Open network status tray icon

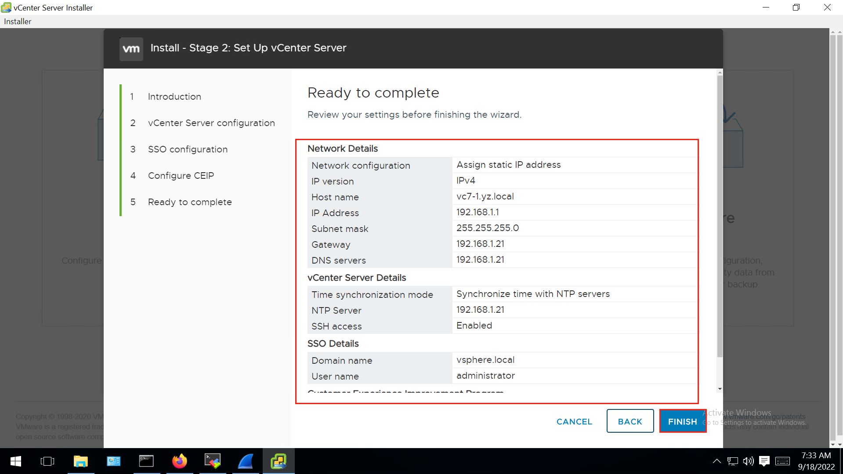point(732,461)
